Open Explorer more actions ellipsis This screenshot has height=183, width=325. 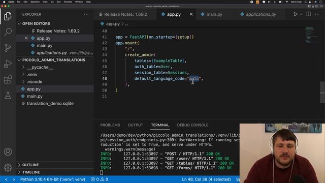[x=86, y=14]
